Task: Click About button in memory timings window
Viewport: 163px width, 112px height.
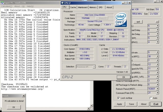Action: (144, 104)
